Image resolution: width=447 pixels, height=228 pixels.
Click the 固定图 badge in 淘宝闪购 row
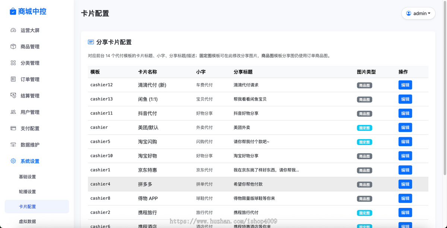pyautogui.click(x=364, y=142)
